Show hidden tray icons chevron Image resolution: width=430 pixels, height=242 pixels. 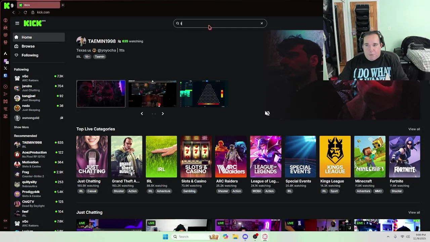(388, 237)
